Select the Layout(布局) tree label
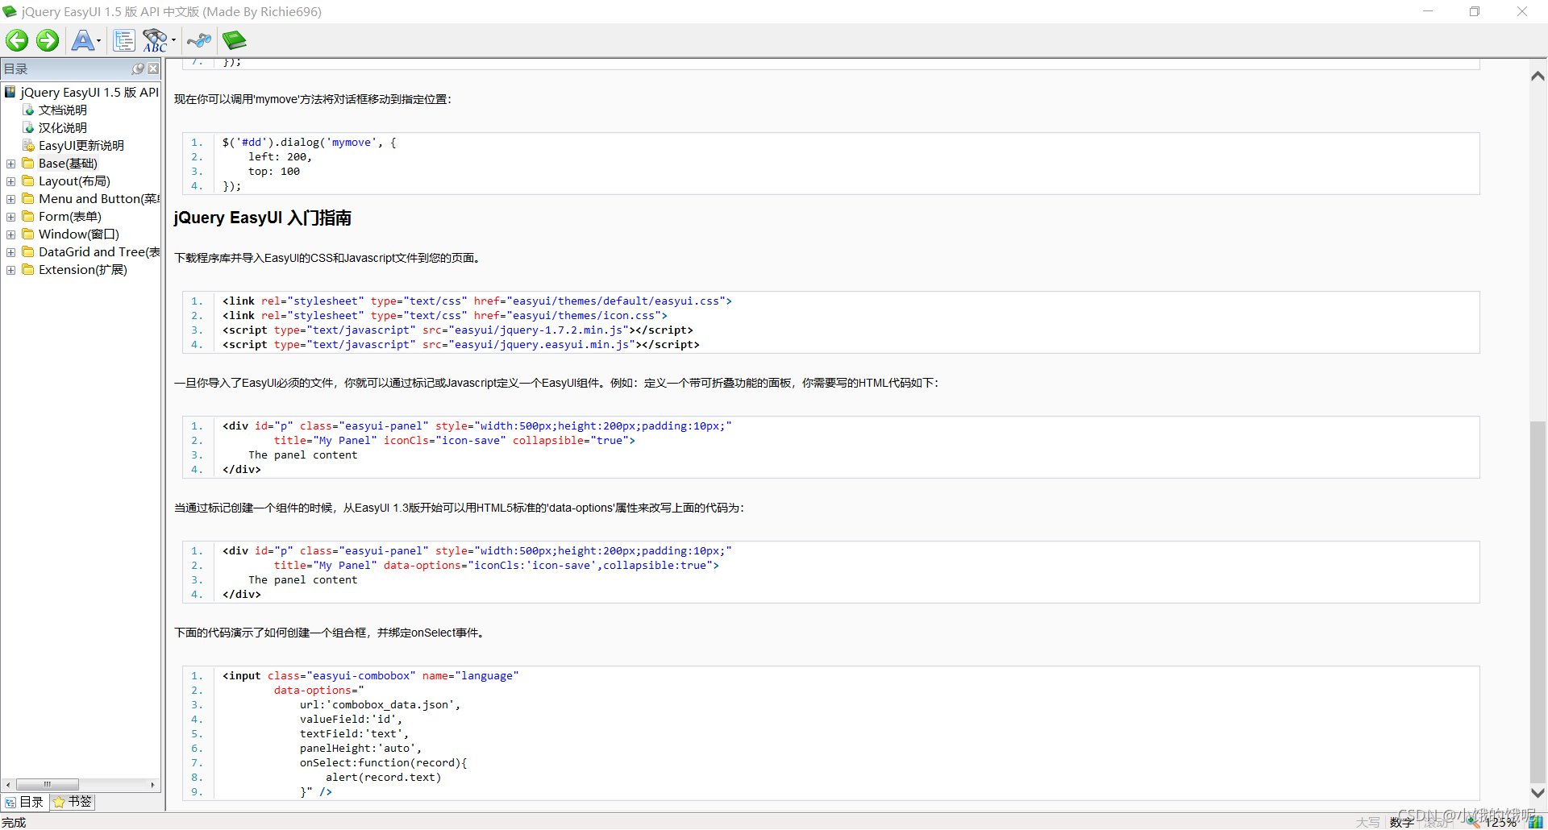The image size is (1548, 830). pos(74,181)
